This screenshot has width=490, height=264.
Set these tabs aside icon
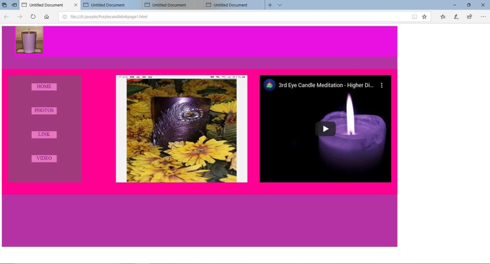[x=14, y=5]
